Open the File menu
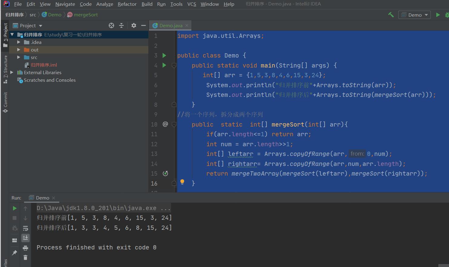This screenshot has height=267, width=449. [x=18, y=4]
